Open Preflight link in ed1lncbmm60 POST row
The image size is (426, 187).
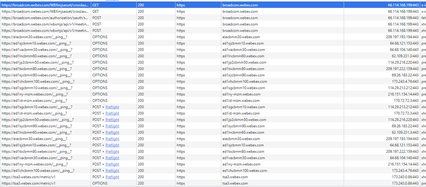[x=112, y=133]
